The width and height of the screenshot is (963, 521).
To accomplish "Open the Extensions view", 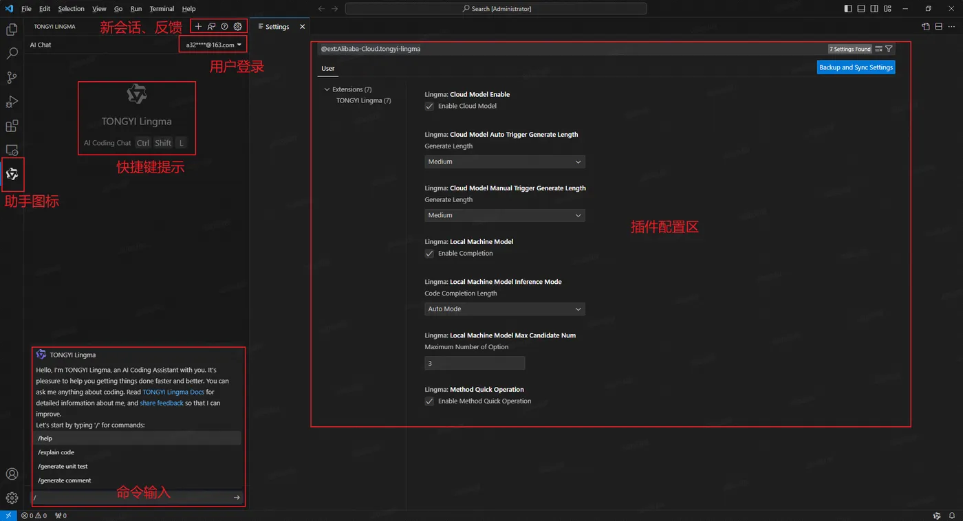I will 12,126.
